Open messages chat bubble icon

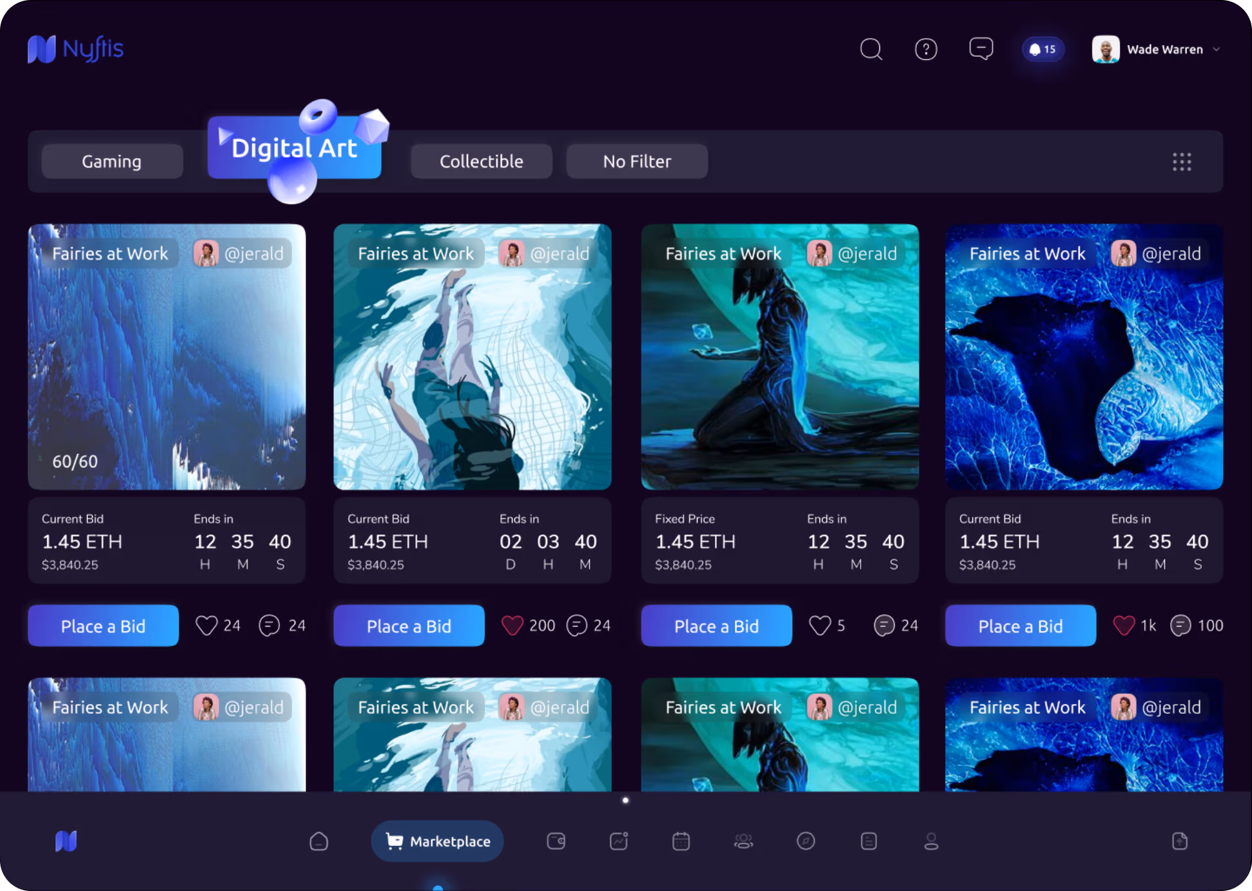(981, 49)
